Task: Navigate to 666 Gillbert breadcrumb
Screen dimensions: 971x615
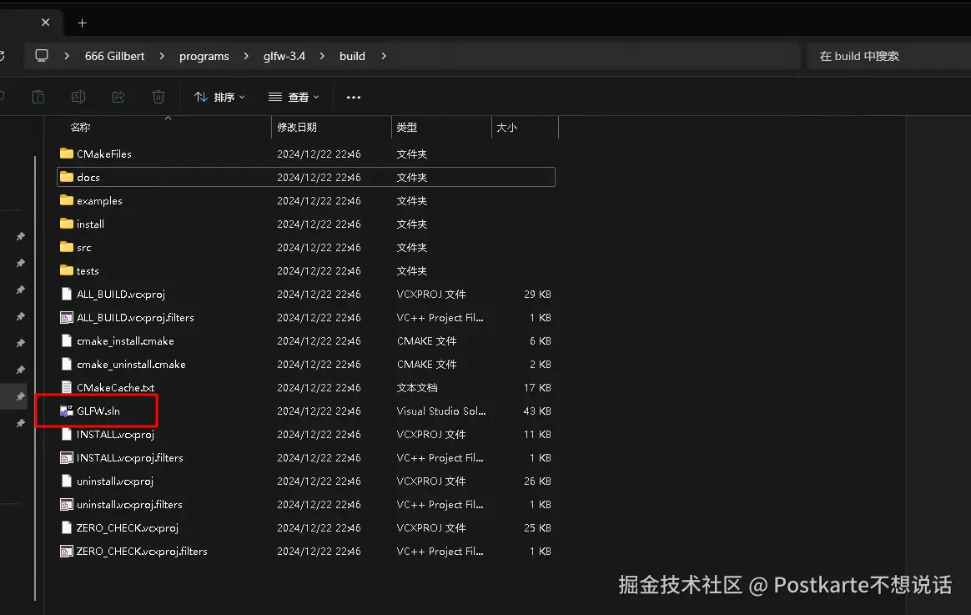Action: [114, 56]
